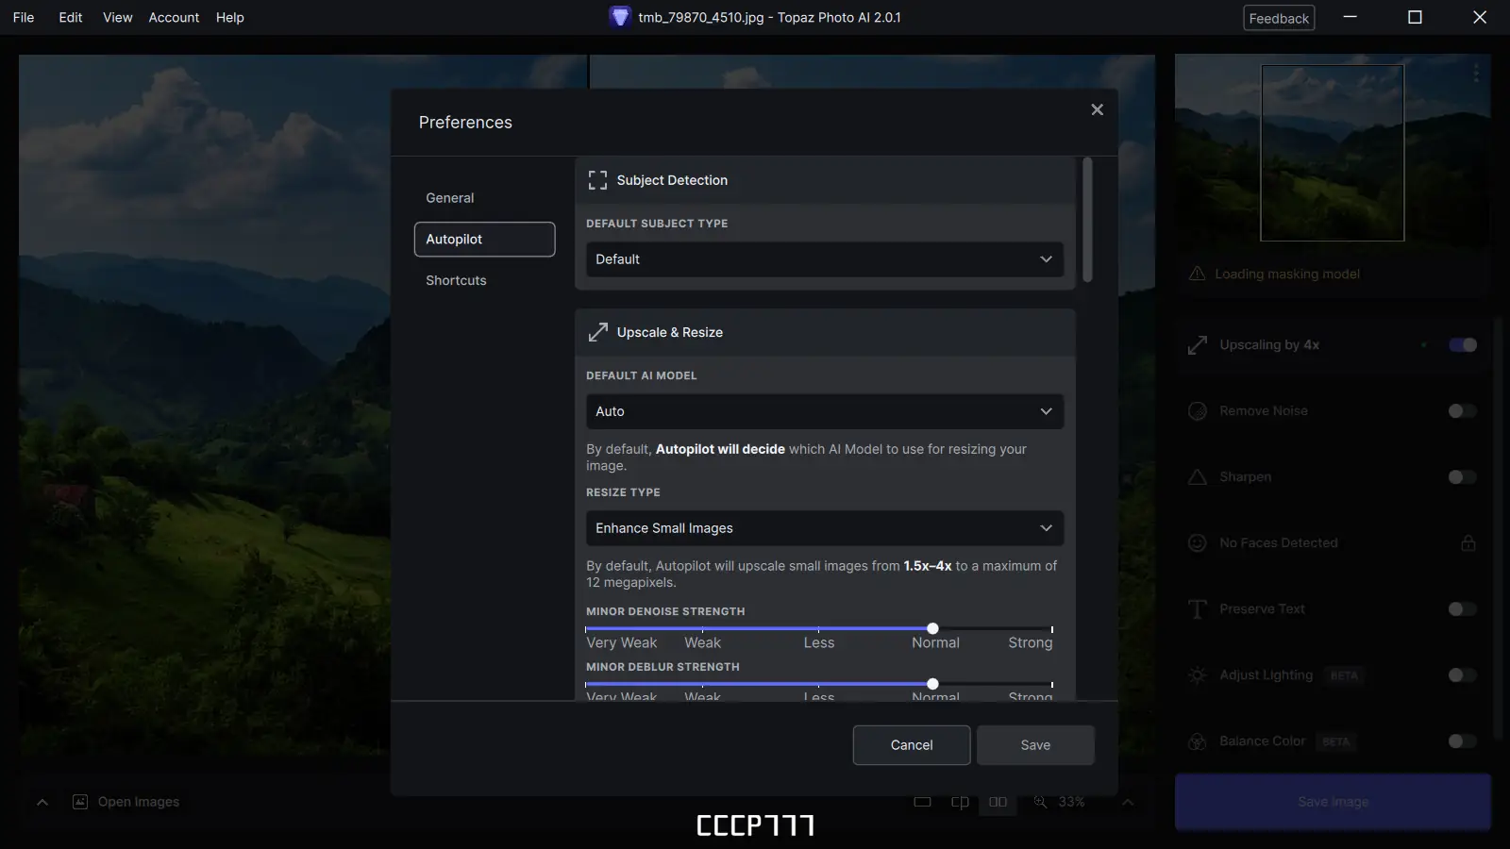Open the Account menu
Viewport: 1510px width, 849px height.
pos(174,17)
